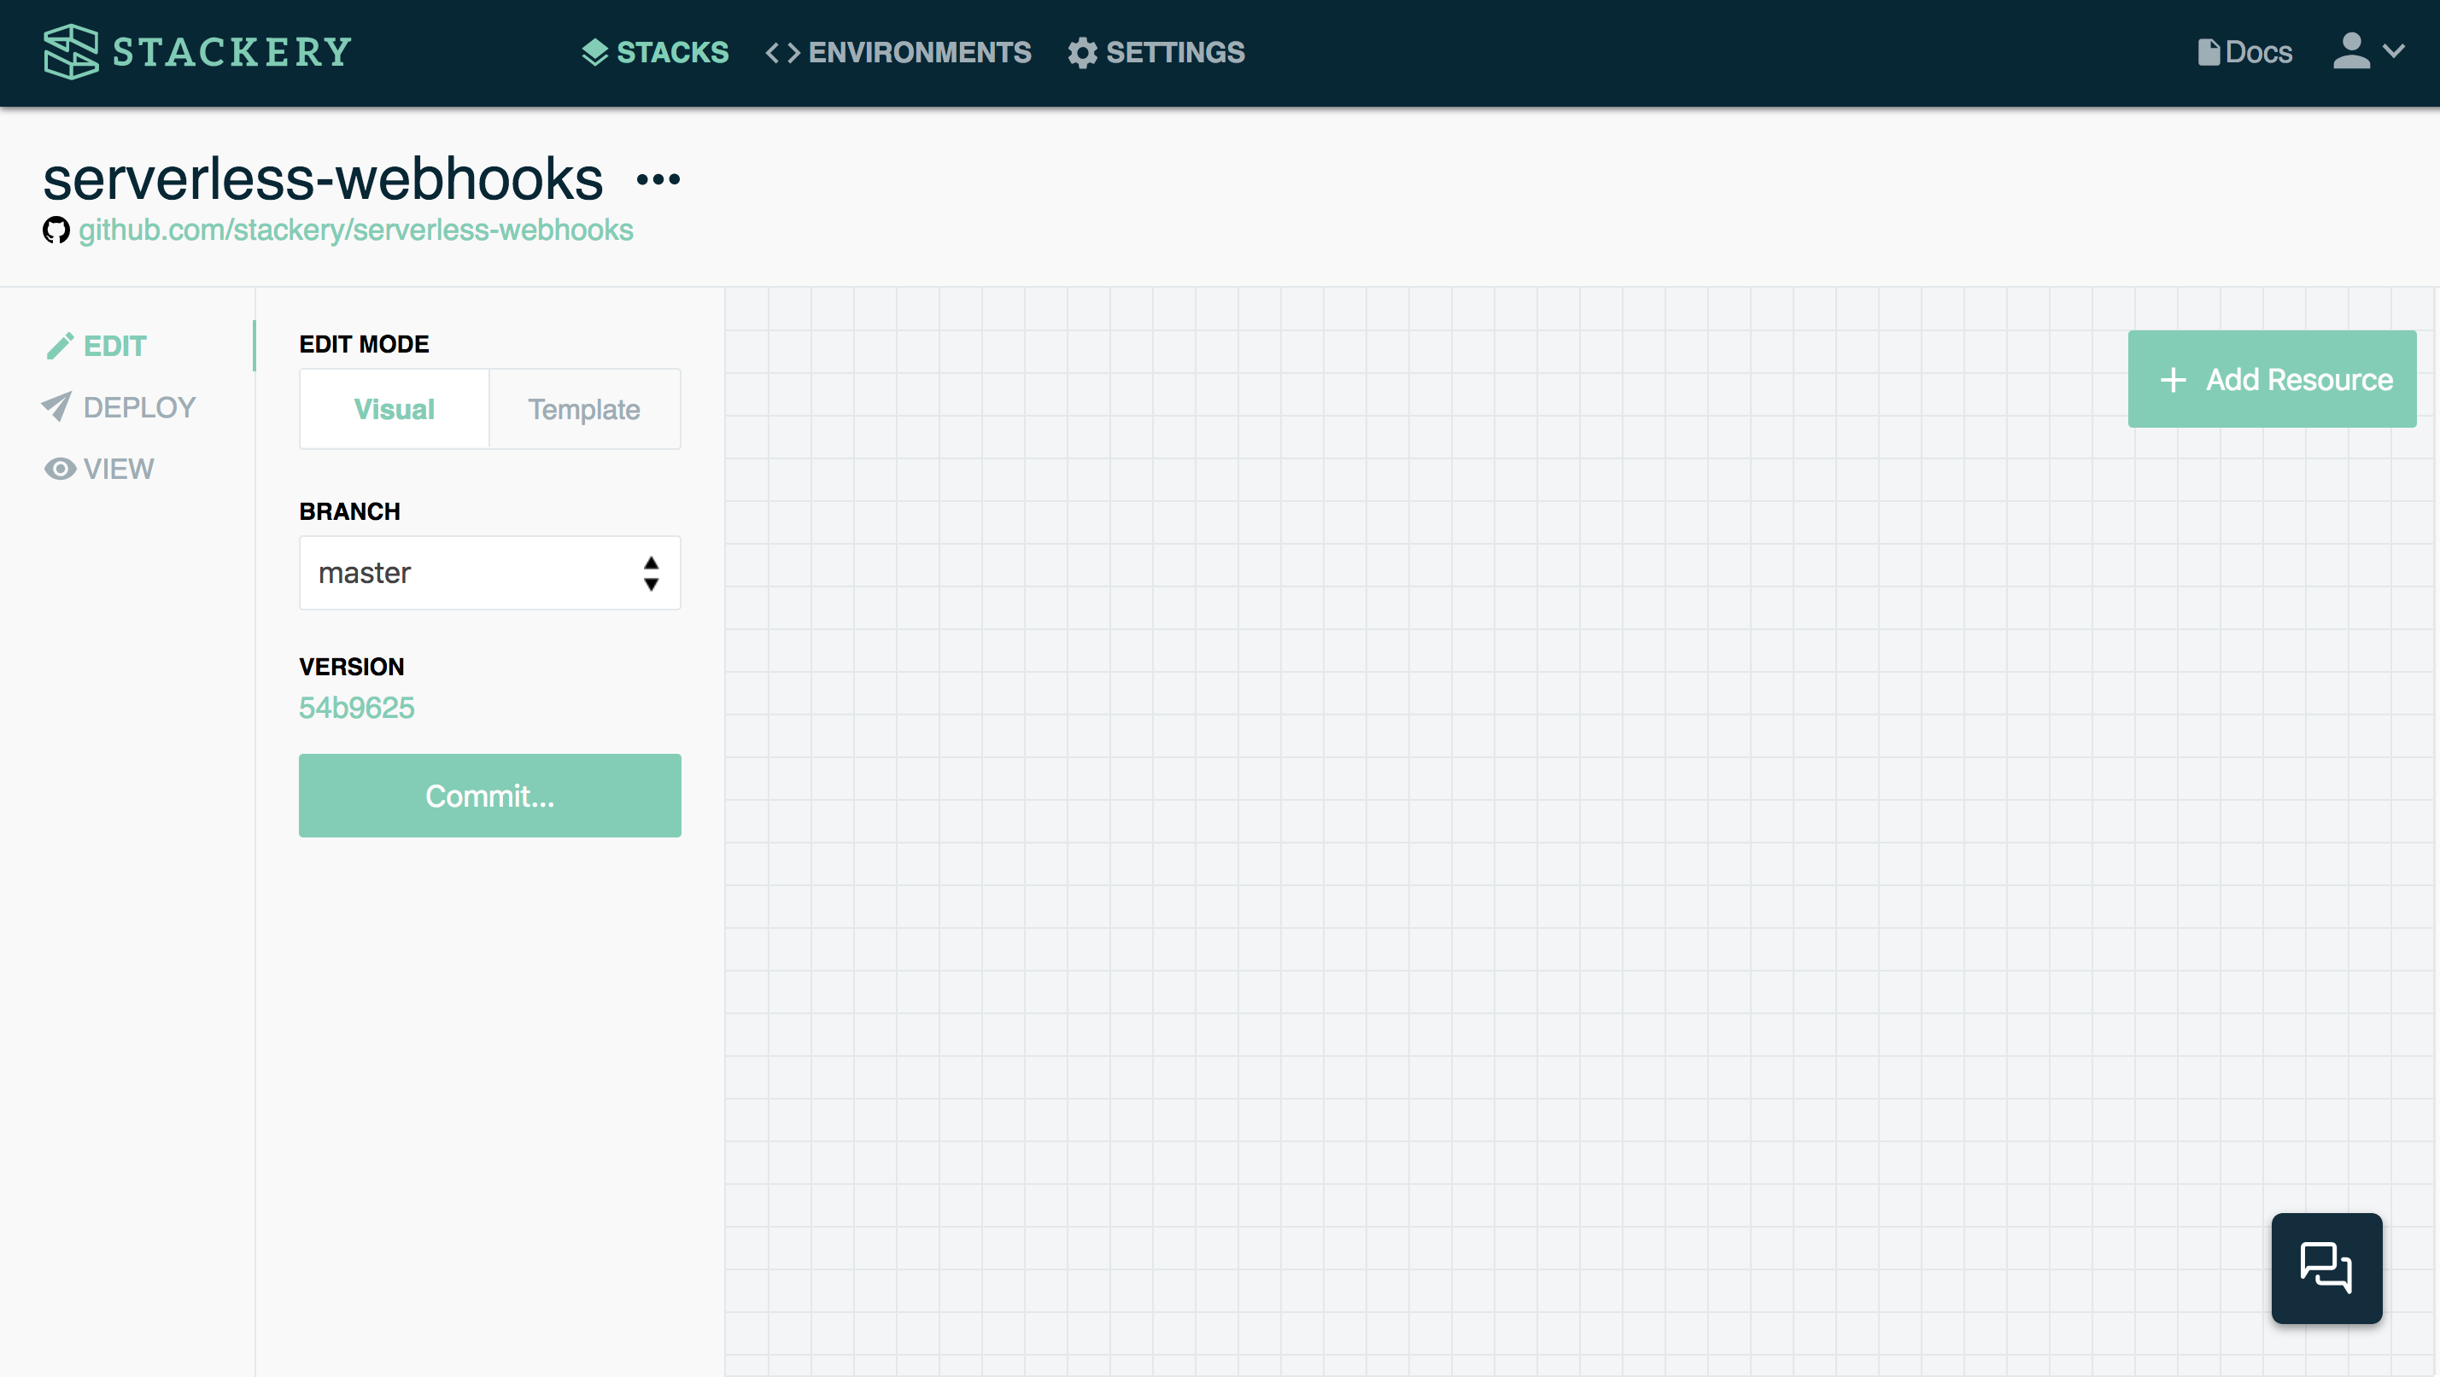Click the Deploy paper plane icon
The image size is (2440, 1377).
click(x=57, y=407)
